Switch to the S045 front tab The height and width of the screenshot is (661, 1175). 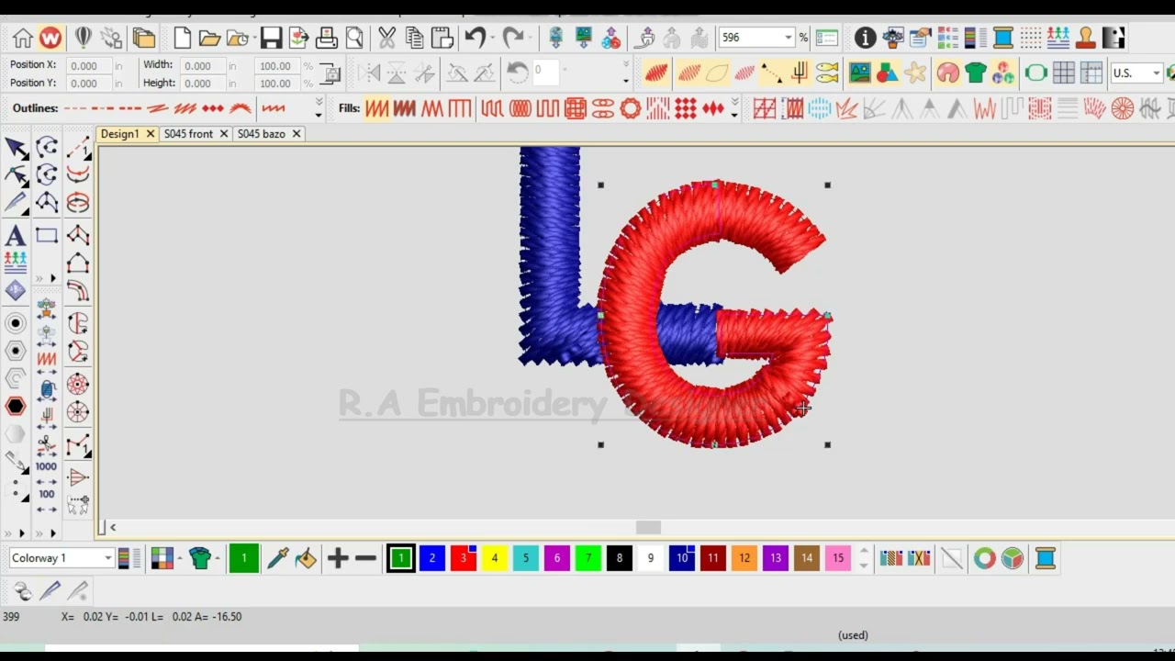click(x=188, y=134)
